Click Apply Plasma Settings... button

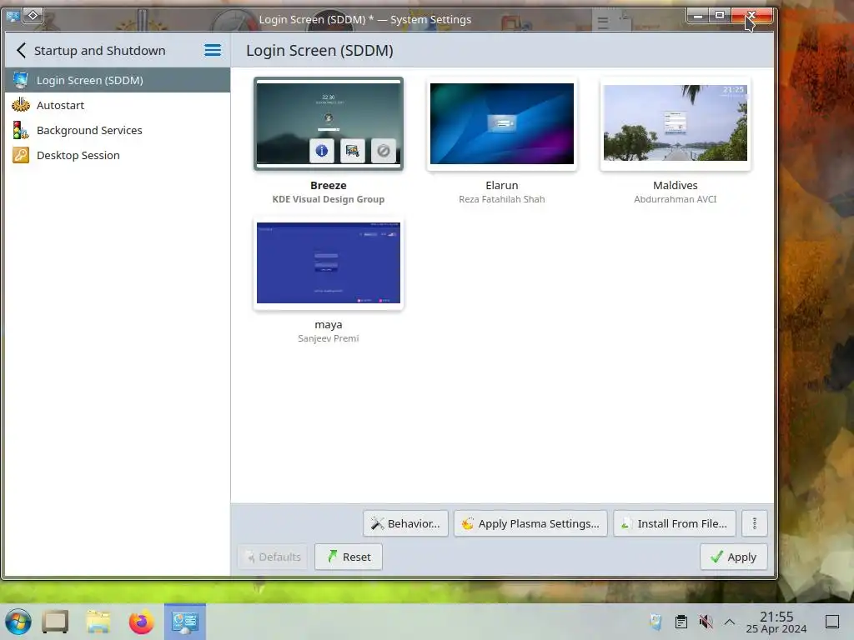tap(530, 523)
